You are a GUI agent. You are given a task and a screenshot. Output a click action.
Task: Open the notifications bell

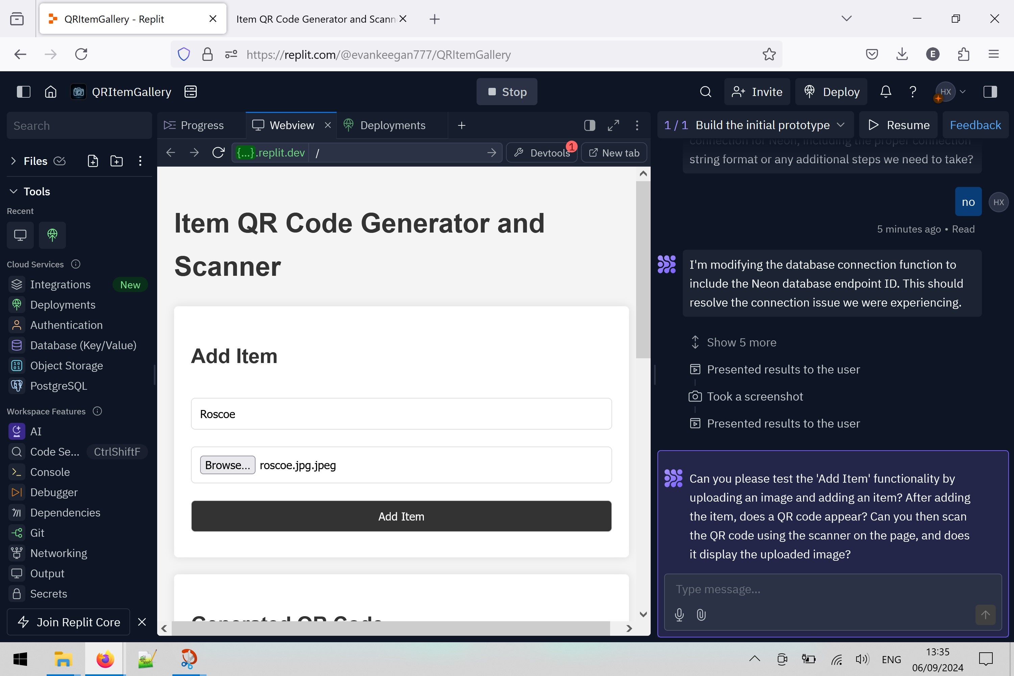[885, 91]
